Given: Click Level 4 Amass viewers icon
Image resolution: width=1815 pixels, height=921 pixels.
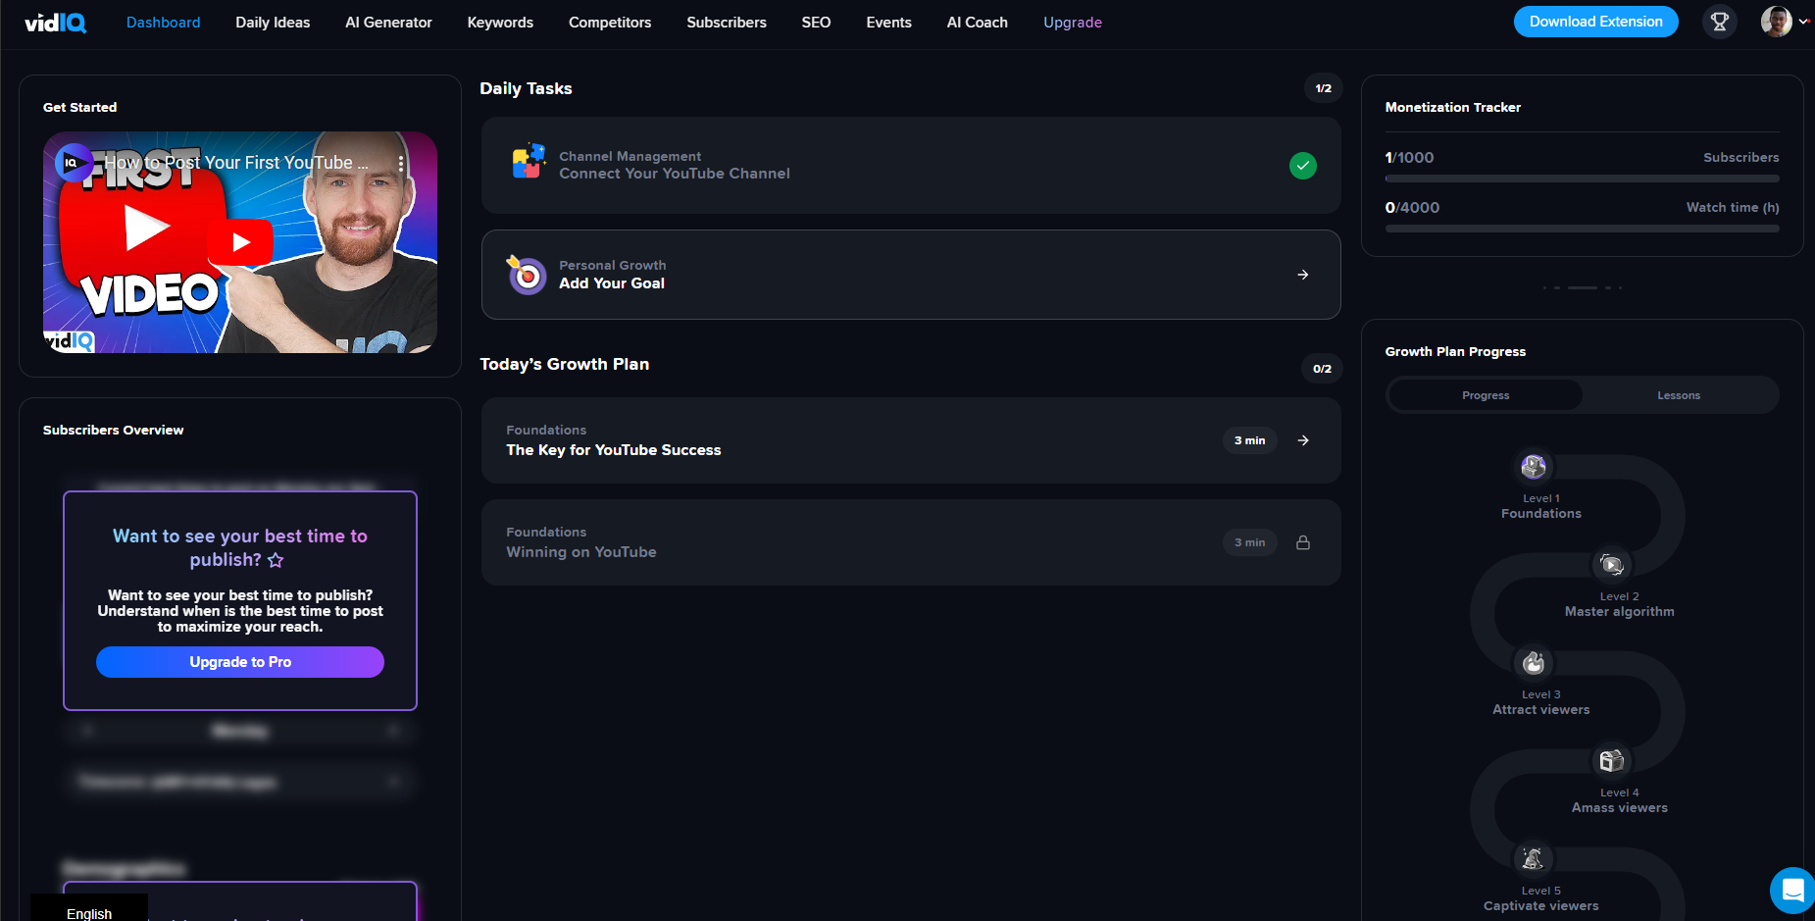Looking at the screenshot, I should point(1612,761).
